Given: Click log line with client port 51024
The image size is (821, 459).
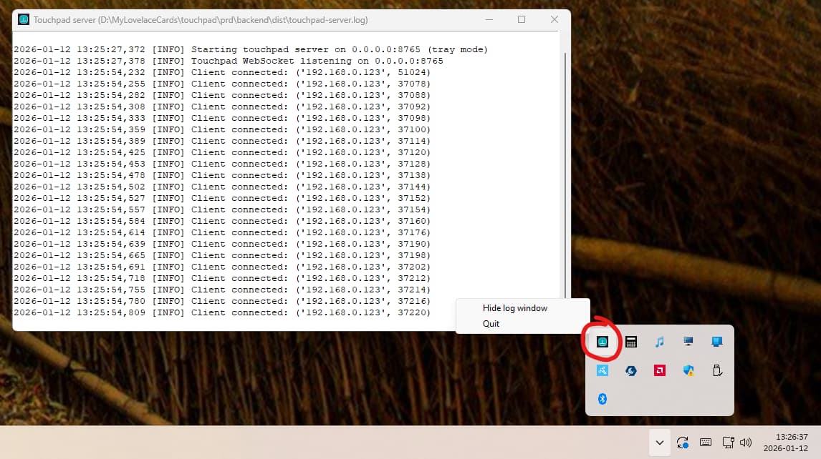Looking at the screenshot, I should 222,73.
